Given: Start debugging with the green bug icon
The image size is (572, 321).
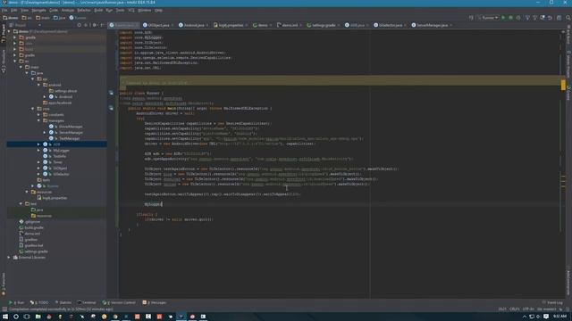Looking at the screenshot, I should coord(510,18).
